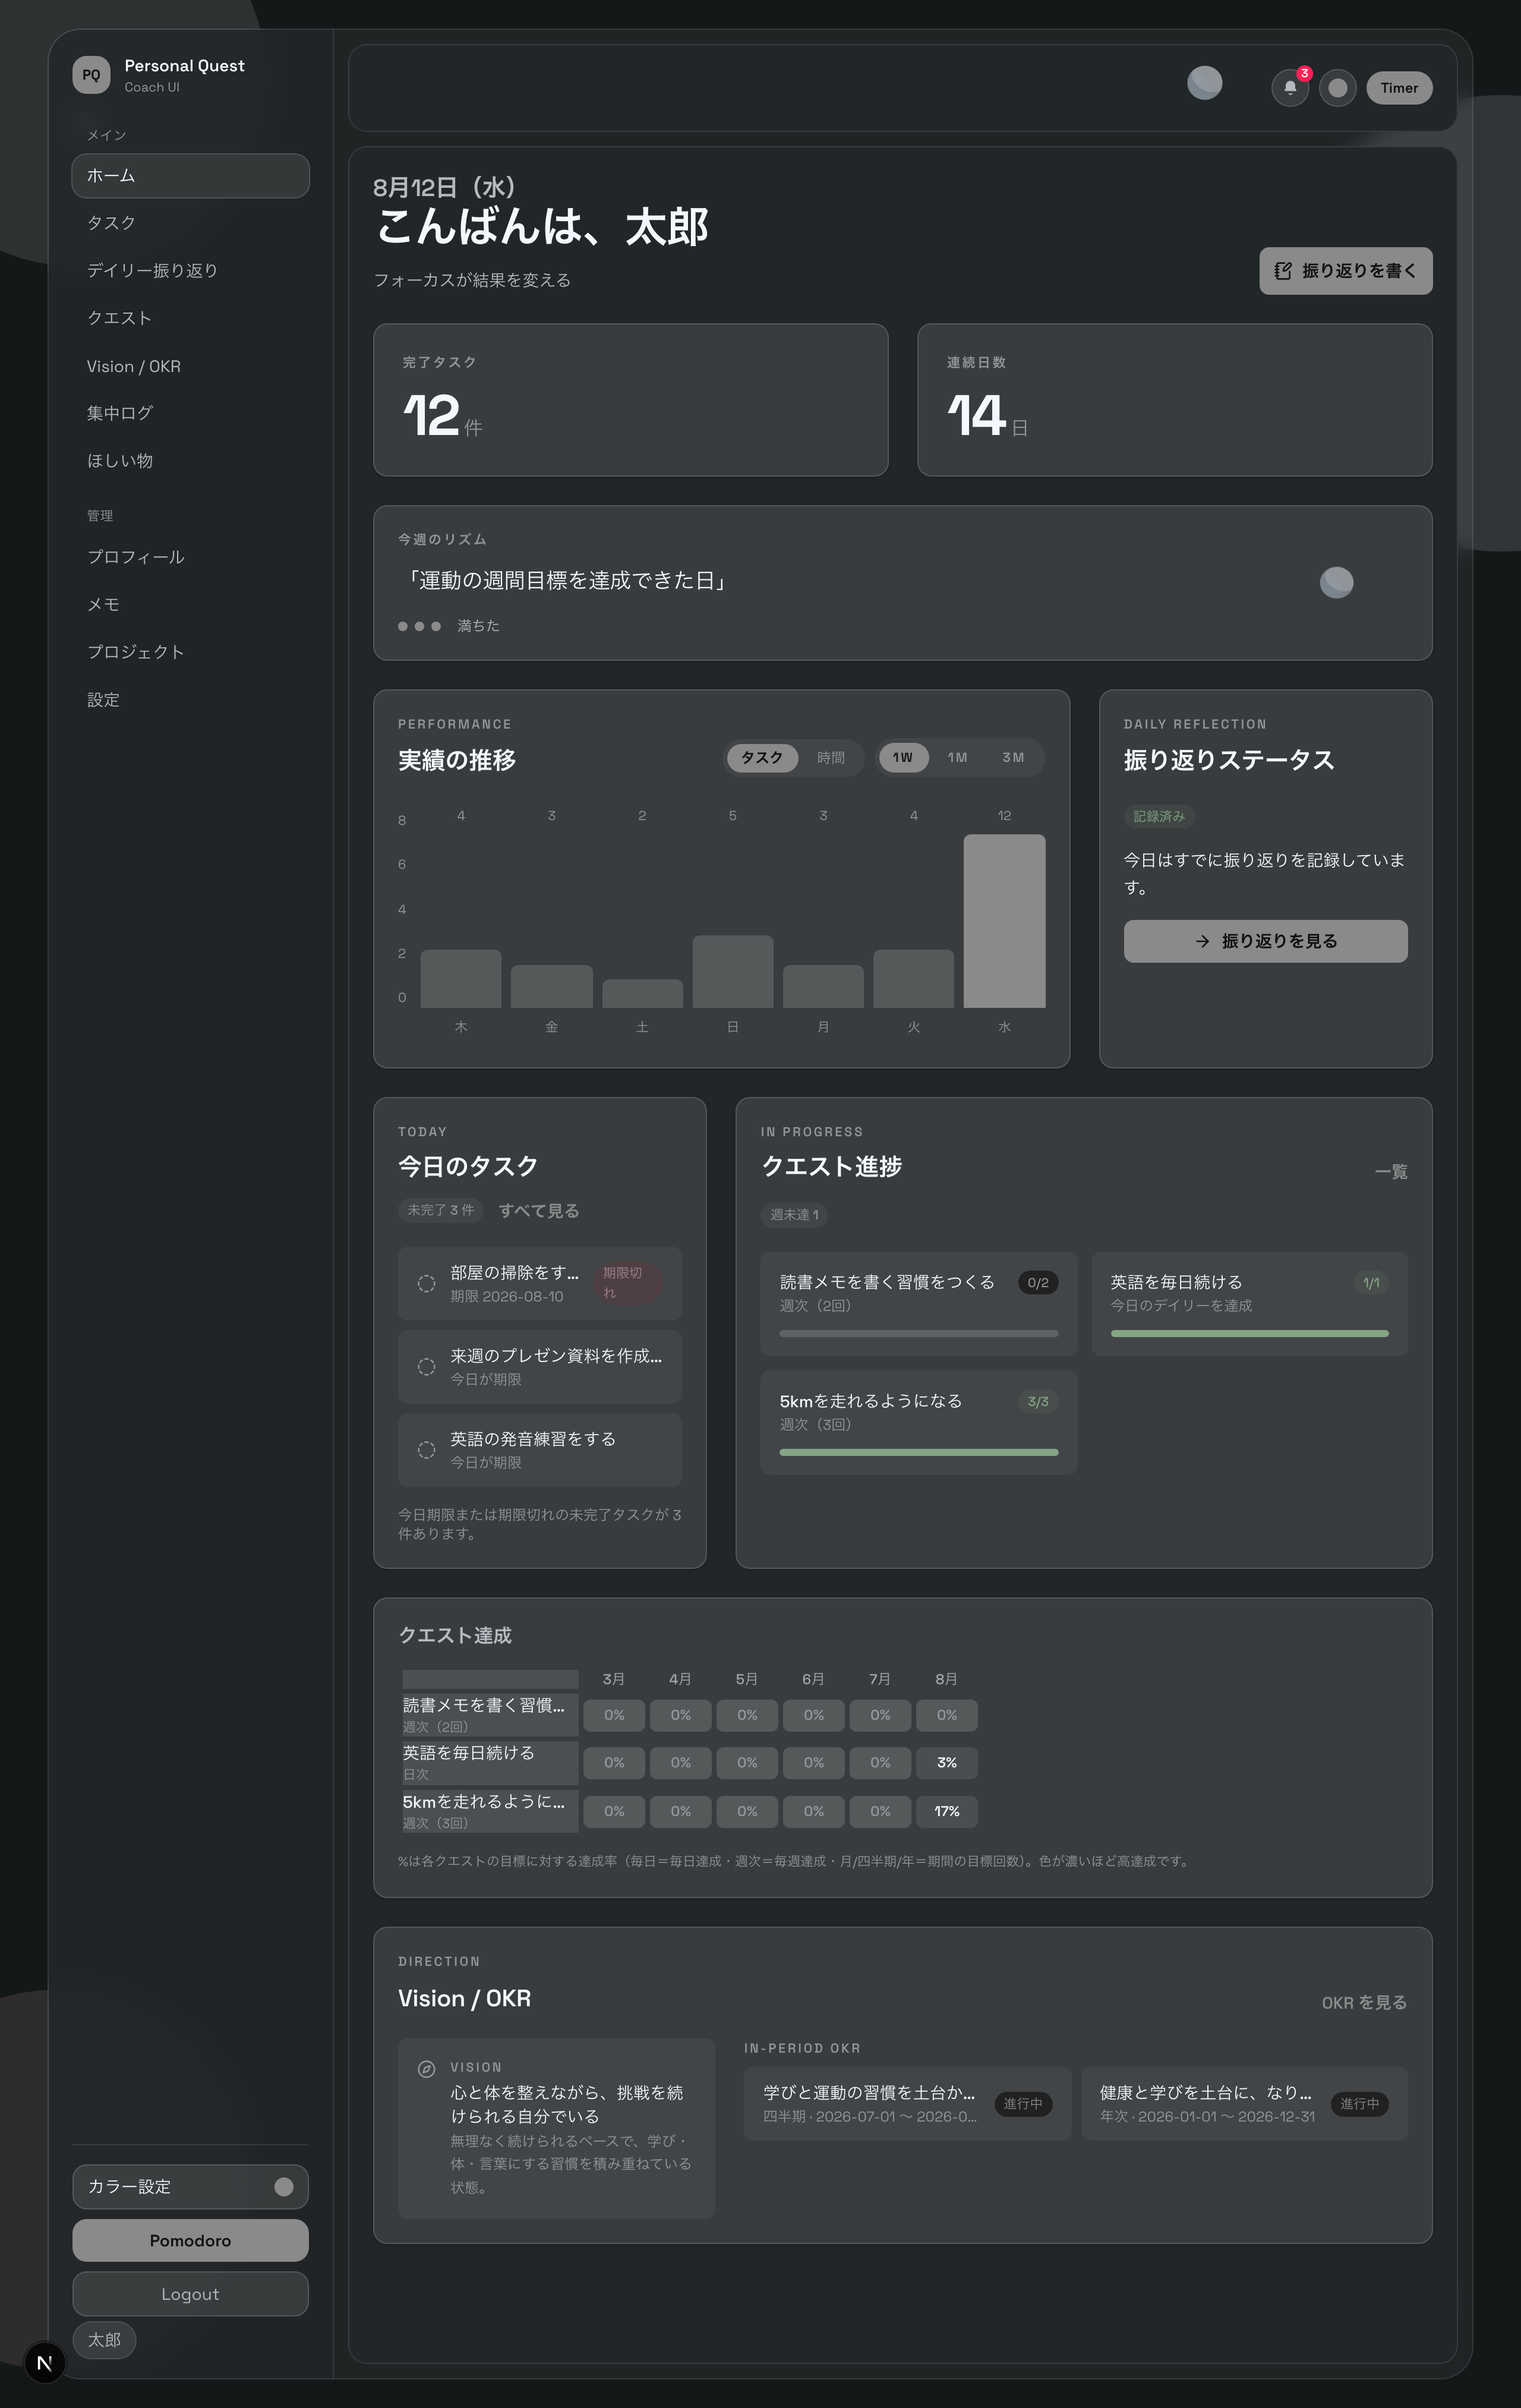Screen dimensions: 1521x2408
Task: Click OKR を見る link
Action: (1364, 2003)
